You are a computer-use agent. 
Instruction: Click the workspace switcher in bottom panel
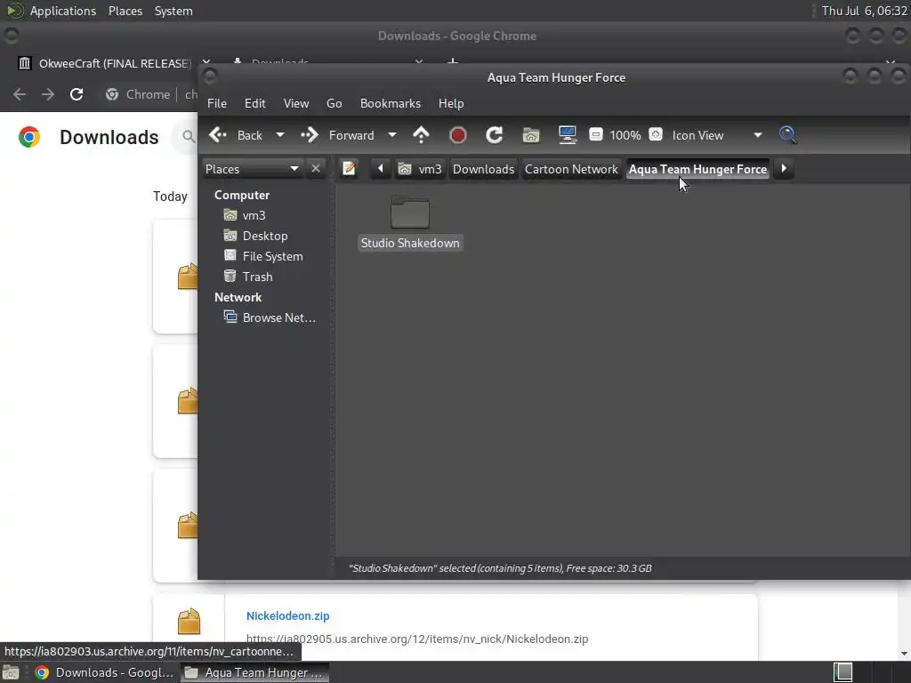click(843, 672)
